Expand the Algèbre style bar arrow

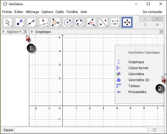pyautogui.click(x=4, y=32)
